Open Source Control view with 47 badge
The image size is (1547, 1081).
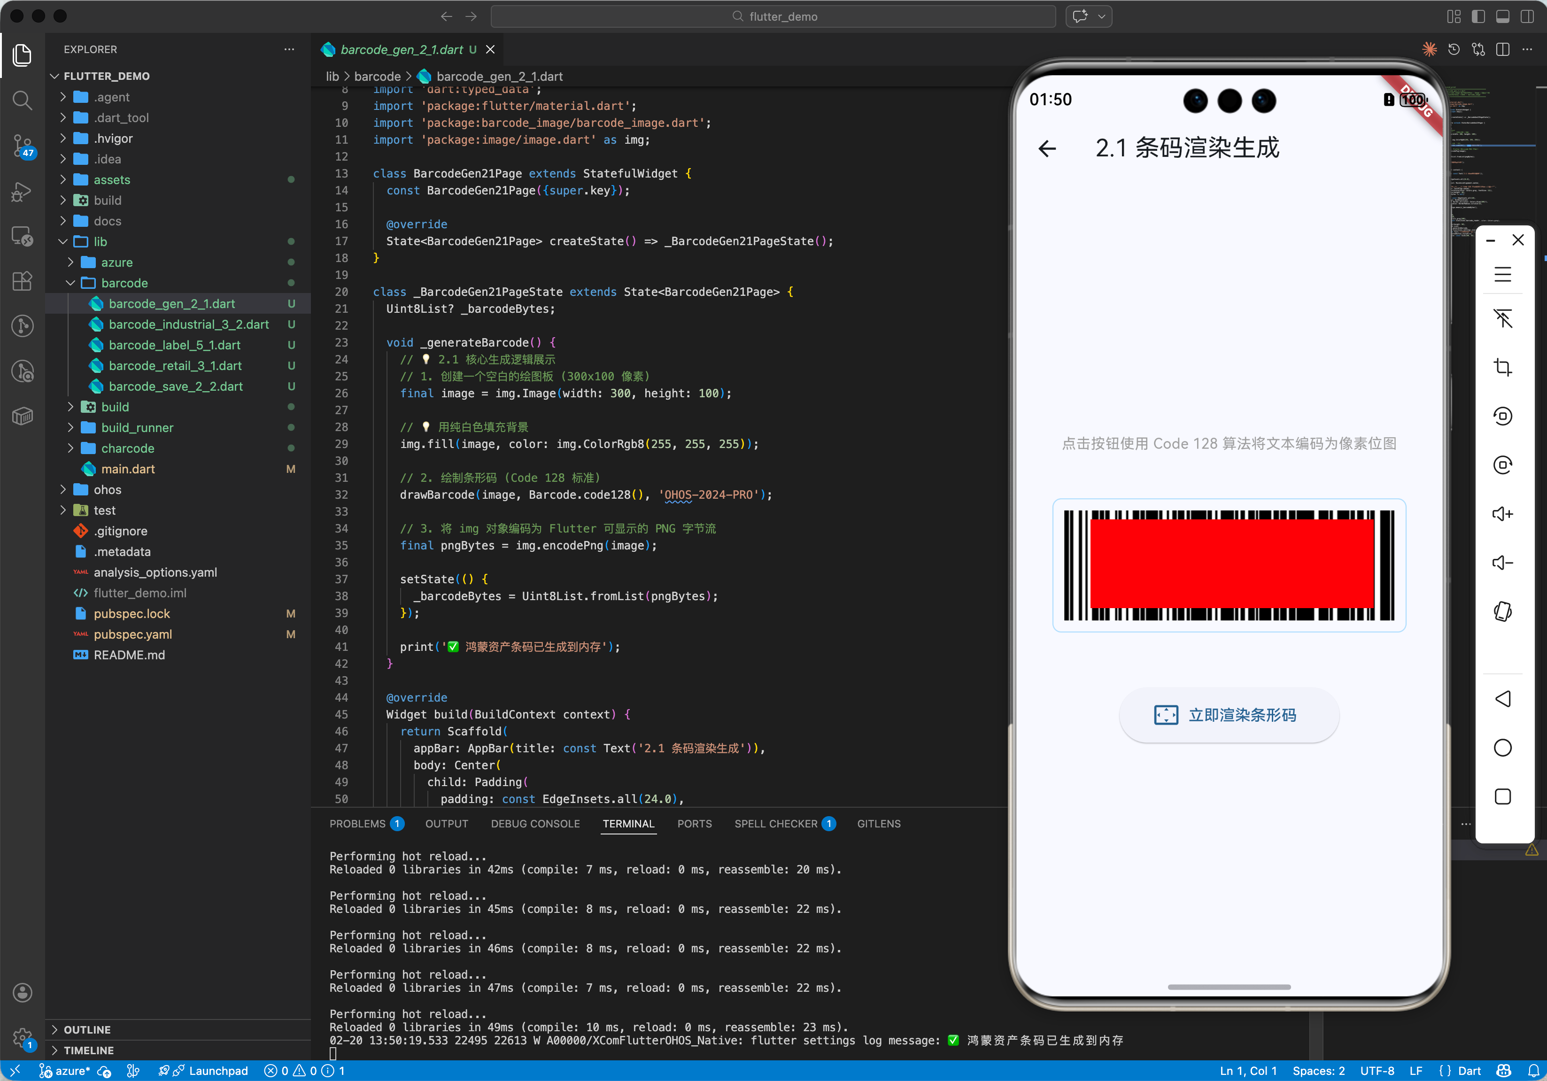pos(22,145)
